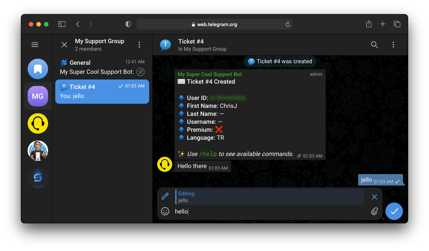Image resolution: width=429 pixels, height=251 pixels.
Task: Open the General topic
Action: coord(102,67)
